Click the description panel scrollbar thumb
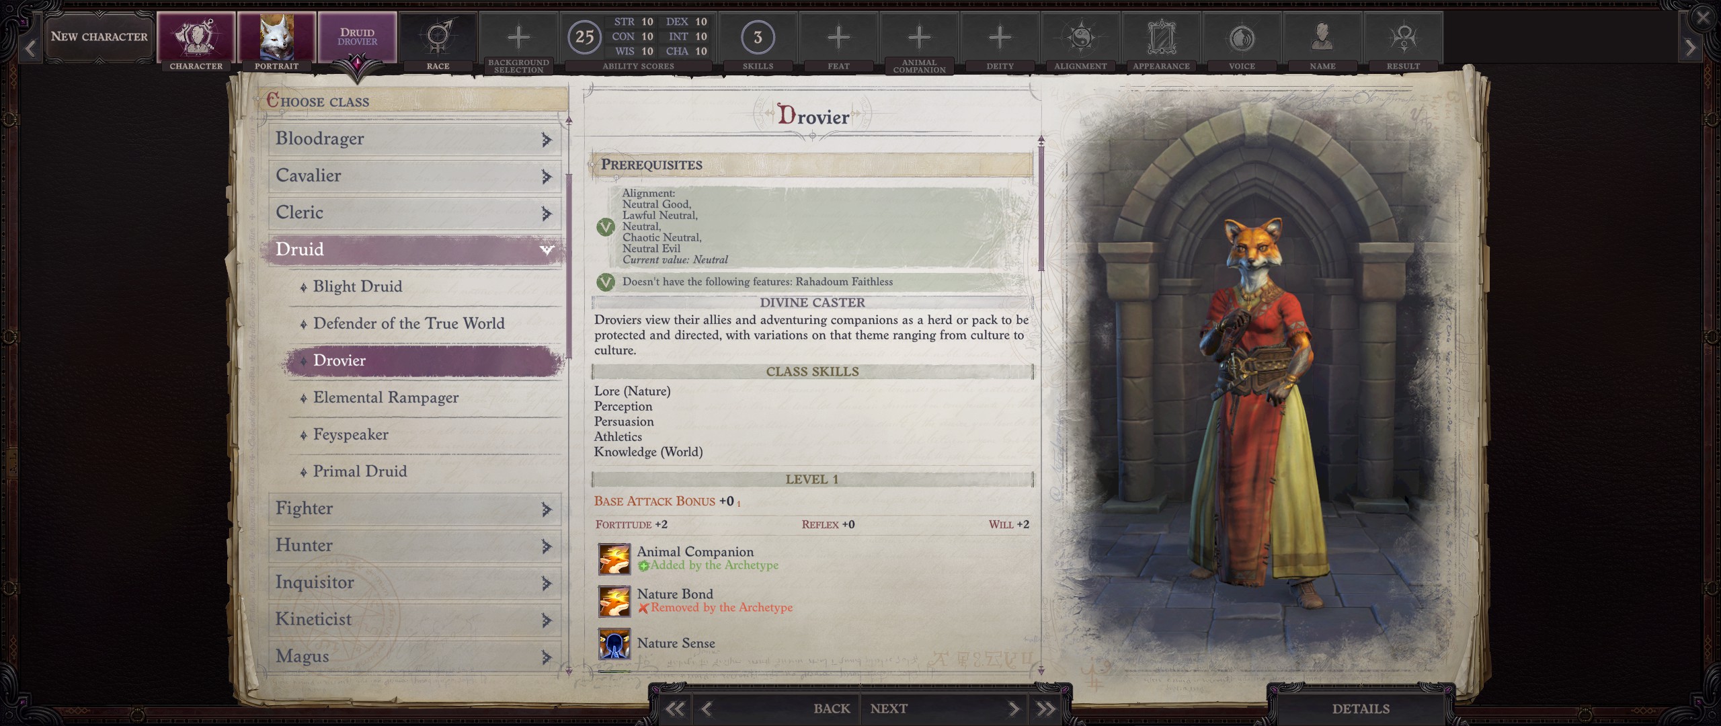1721x726 pixels. click(x=1041, y=208)
